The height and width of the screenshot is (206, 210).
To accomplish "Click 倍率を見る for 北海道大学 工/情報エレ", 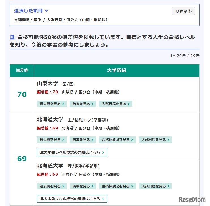I will [83, 140].
